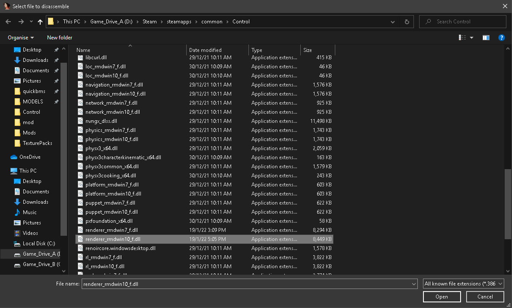Select loc_rmdwin7_f.dll file name
The image size is (512, 308).
105,67
